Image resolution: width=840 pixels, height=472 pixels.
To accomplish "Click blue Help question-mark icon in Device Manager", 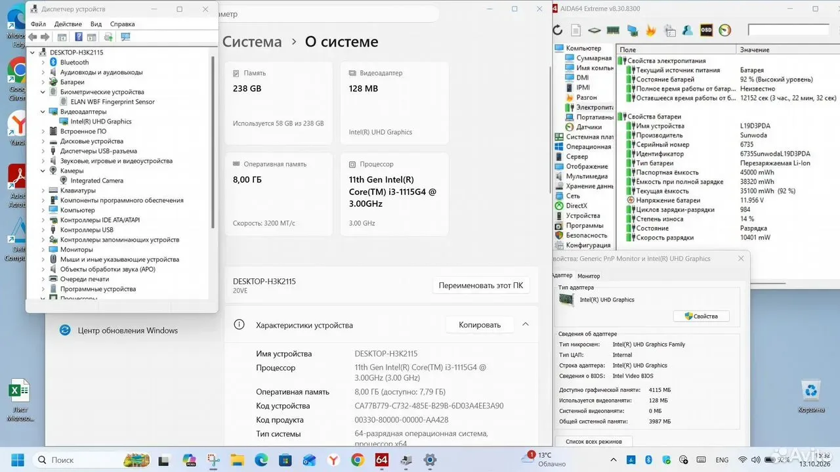I will (x=79, y=37).
